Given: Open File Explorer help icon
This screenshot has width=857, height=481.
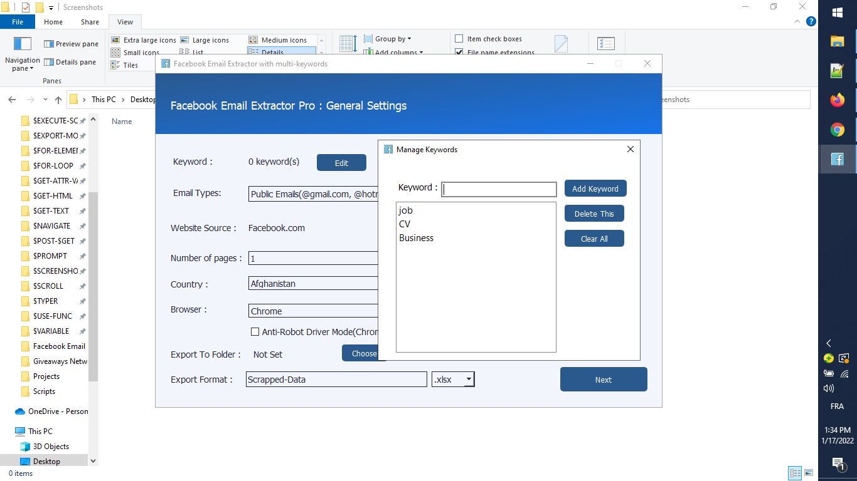Looking at the screenshot, I should click(x=811, y=21).
